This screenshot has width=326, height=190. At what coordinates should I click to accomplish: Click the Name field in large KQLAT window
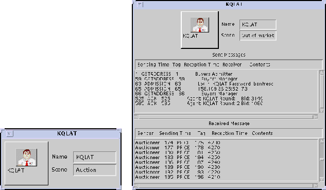[x=258, y=25]
